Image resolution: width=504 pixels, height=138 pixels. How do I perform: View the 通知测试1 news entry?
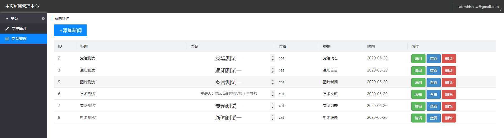point(433,70)
